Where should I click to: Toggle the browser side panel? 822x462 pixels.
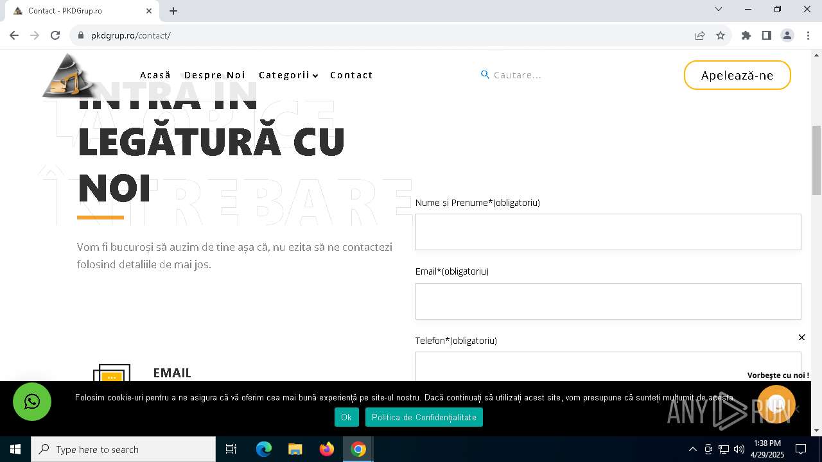(x=767, y=35)
